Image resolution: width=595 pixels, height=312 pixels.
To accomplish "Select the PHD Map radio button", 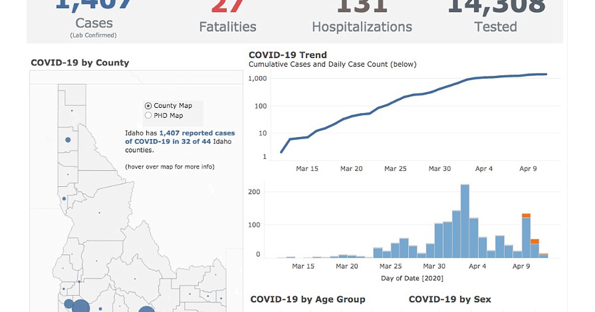I will [148, 115].
